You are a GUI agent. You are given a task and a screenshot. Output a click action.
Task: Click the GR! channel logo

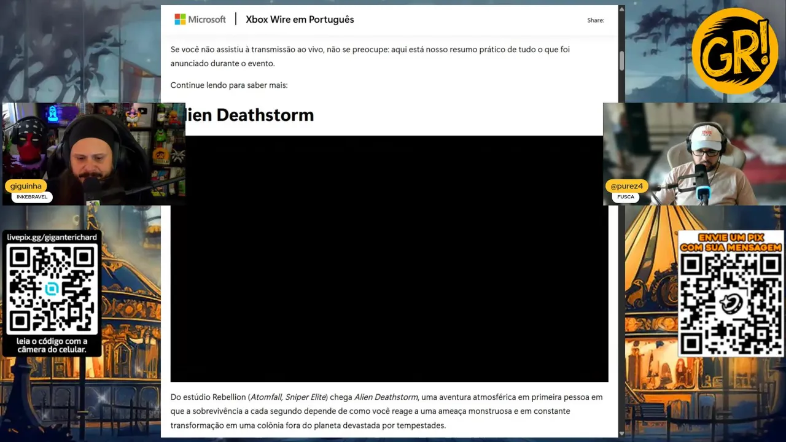[x=734, y=51]
